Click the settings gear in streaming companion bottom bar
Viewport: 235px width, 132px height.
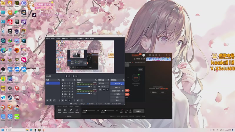pyautogui.click(x=130, y=111)
